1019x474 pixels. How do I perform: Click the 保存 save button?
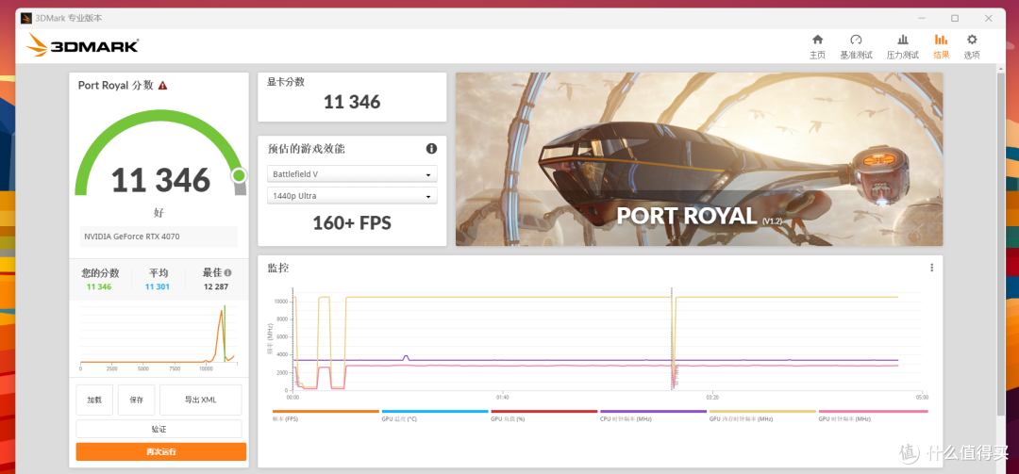pos(136,400)
